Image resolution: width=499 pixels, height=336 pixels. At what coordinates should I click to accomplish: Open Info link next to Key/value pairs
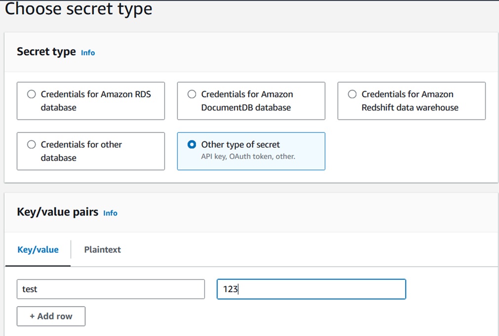click(110, 213)
